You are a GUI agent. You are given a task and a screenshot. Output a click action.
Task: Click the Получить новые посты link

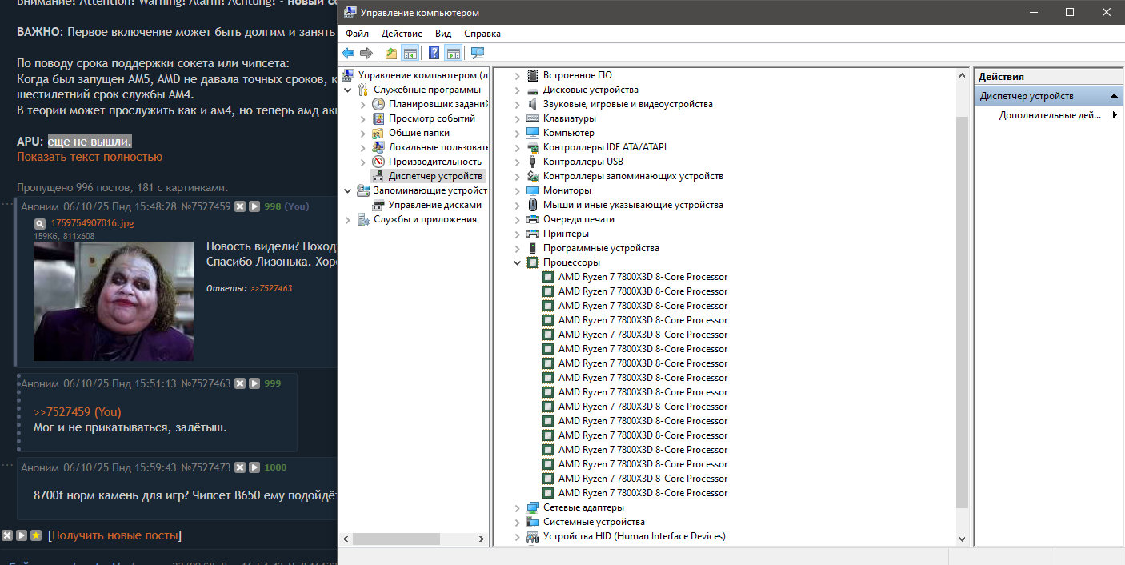pos(115,535)
